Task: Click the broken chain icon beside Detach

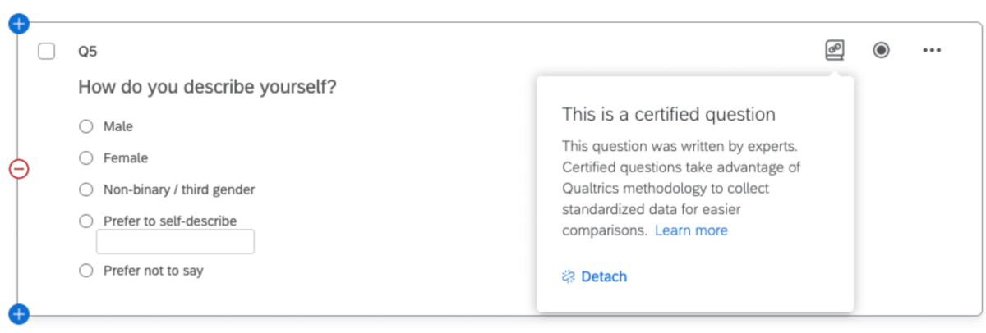Action: (x=569, y=277)
